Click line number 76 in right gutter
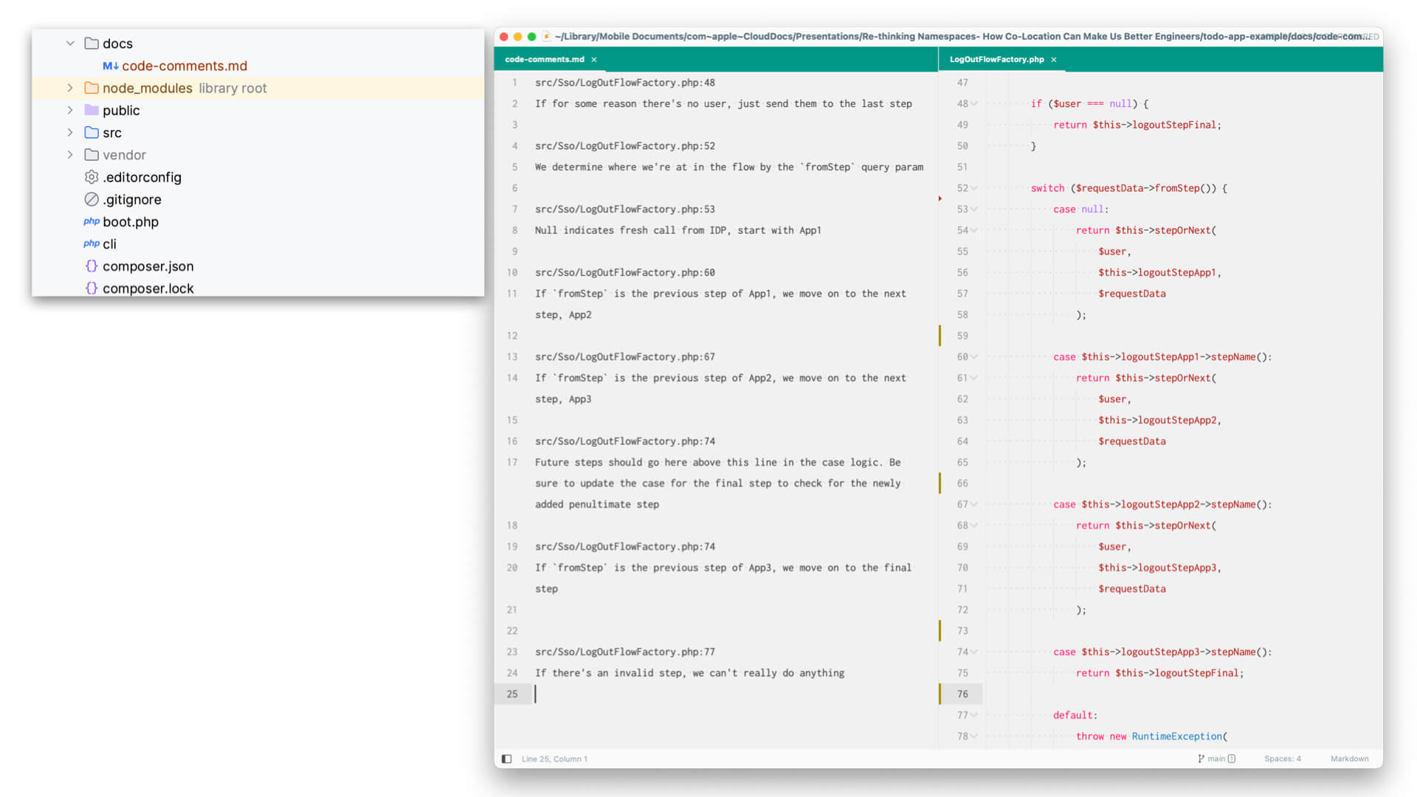 click(962, 694)
